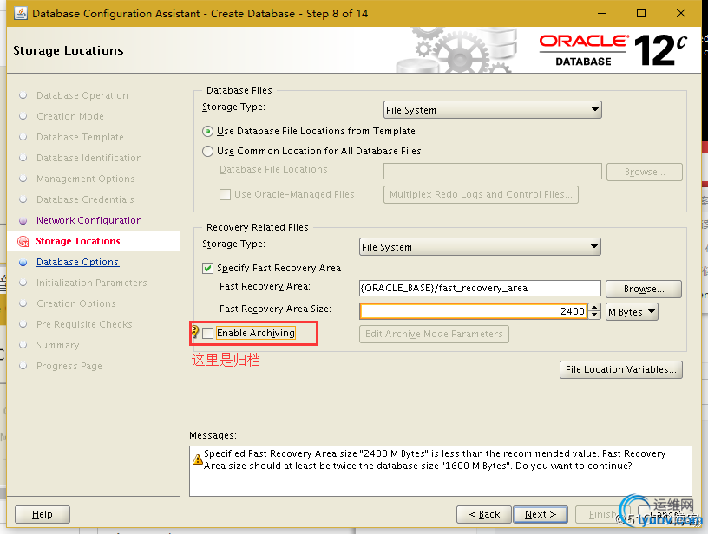
Task: Go to Database Options step
Action: tap(78, 262)
